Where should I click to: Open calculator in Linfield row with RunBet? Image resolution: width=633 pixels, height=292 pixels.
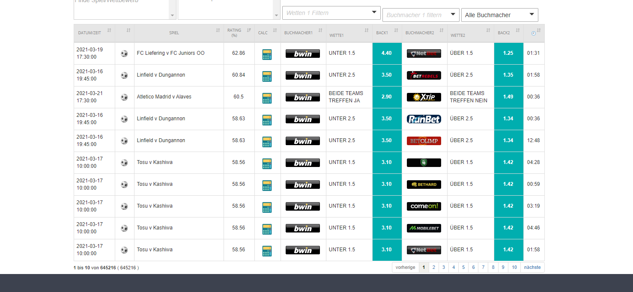click(x=267, y=120)
